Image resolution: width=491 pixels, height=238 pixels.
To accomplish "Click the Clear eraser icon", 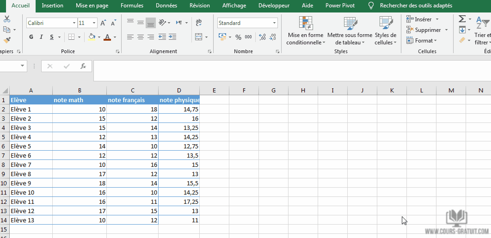I will click(462, 40).
